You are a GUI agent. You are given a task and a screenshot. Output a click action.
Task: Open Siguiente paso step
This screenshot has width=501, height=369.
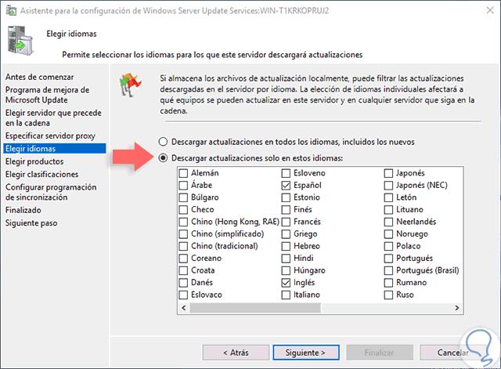[31, 222]
